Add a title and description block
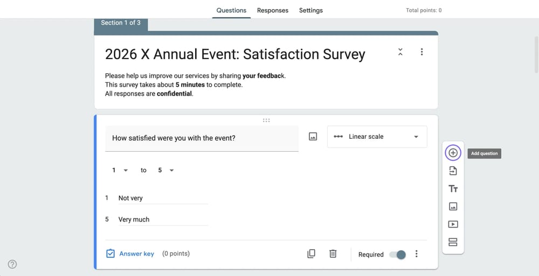Screen dimensions: 539x276 (x=453, y=189)
